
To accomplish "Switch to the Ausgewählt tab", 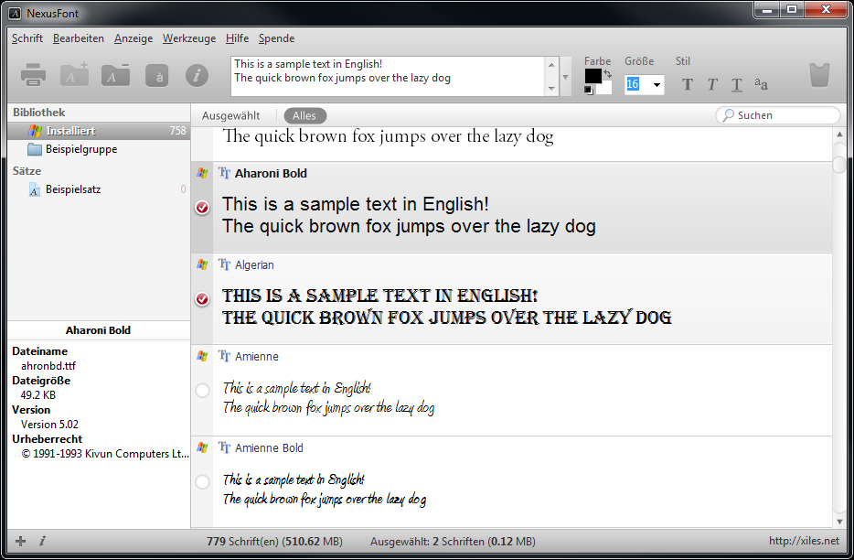I will [231, 115].
